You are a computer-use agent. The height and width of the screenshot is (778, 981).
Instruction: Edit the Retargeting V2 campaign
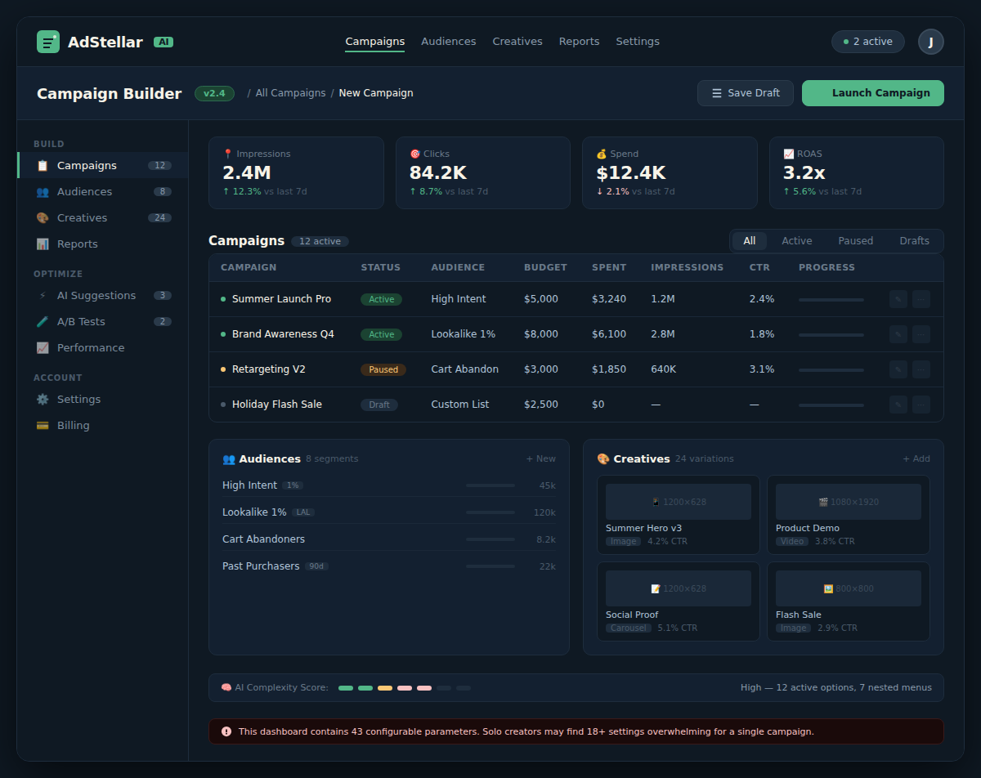(x=898, y=369)
